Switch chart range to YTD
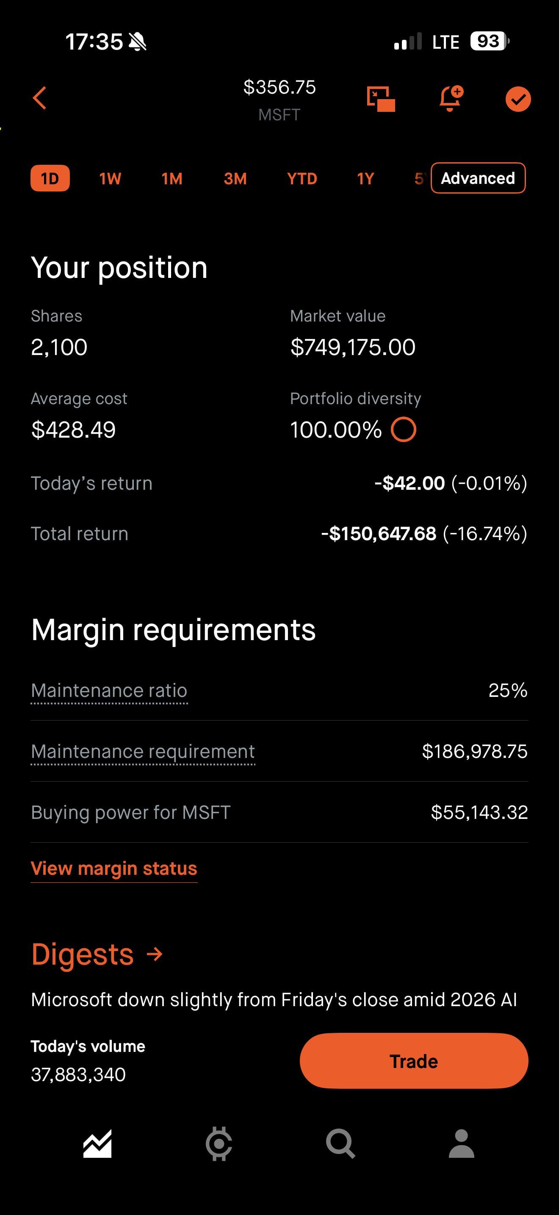The width and height of the screenshot is (559, 1215). (302, 179)
